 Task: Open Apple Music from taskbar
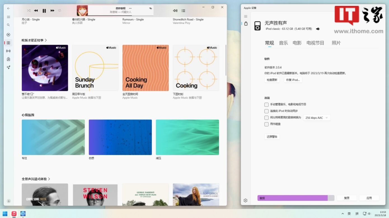14,214
